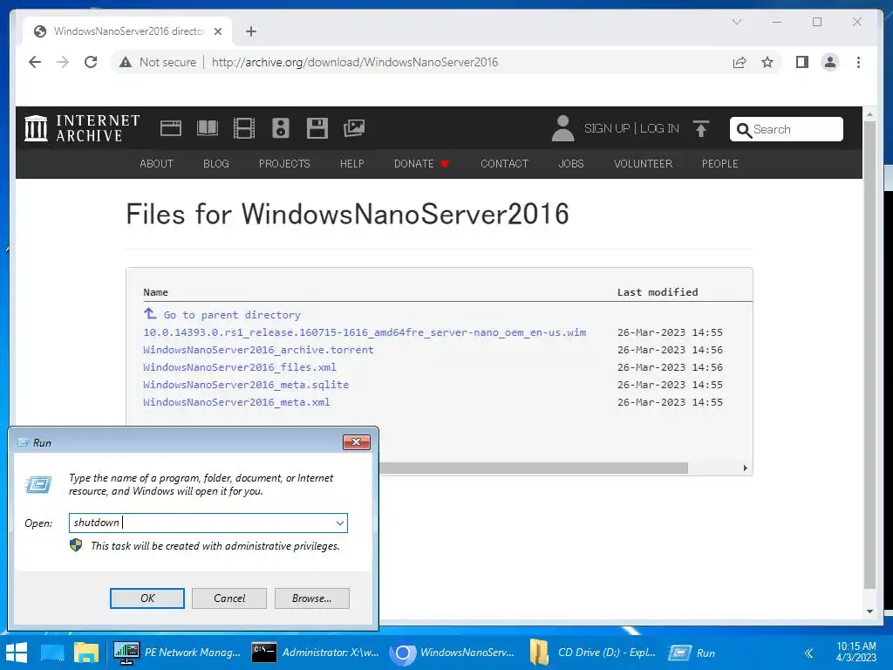Open the Chrome profile icon
893x670 pixels.
pyautogui.click(x=830, y=62)
